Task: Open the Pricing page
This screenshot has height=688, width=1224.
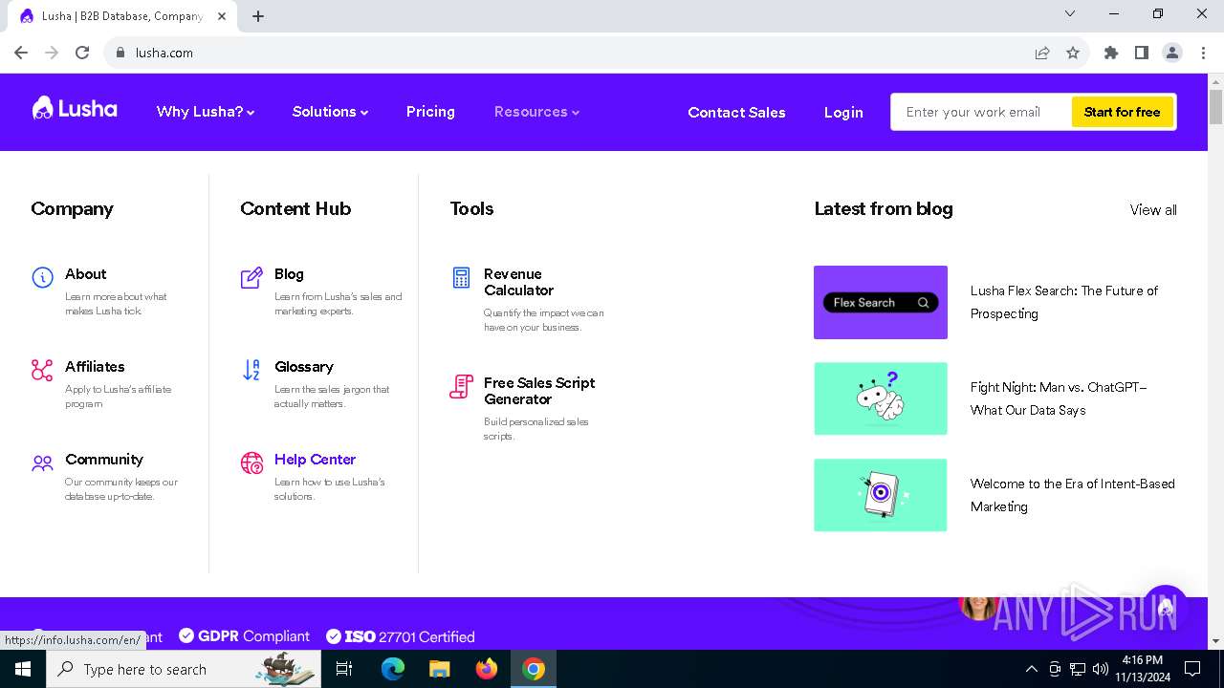Action: 430,112
